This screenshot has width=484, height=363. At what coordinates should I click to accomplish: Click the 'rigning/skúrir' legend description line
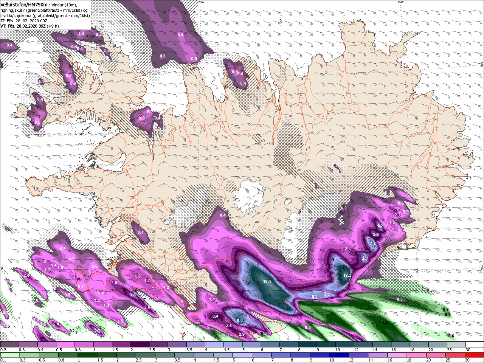pos(44,10)
